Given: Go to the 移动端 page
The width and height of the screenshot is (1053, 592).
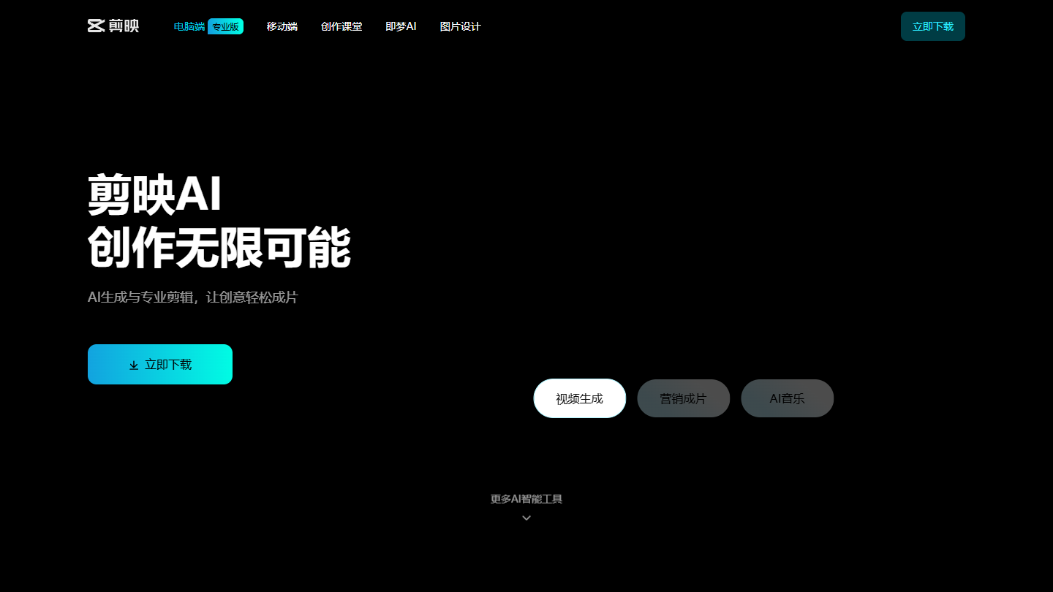Looking at the screenshot, I should (282, 26).
